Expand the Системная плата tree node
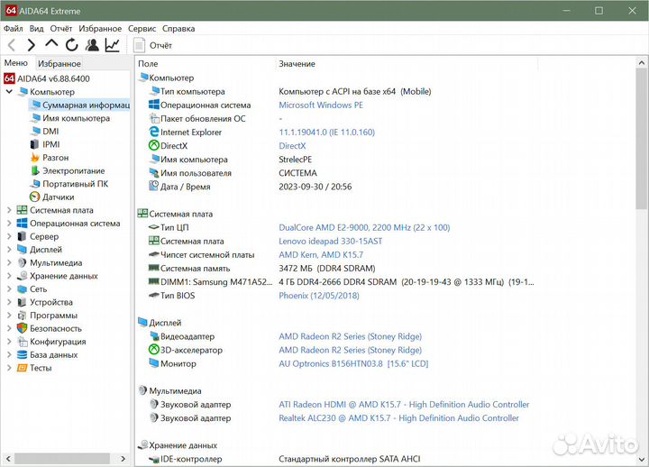Viewport: 649px width, 467px height. click(x=10, y=210)
